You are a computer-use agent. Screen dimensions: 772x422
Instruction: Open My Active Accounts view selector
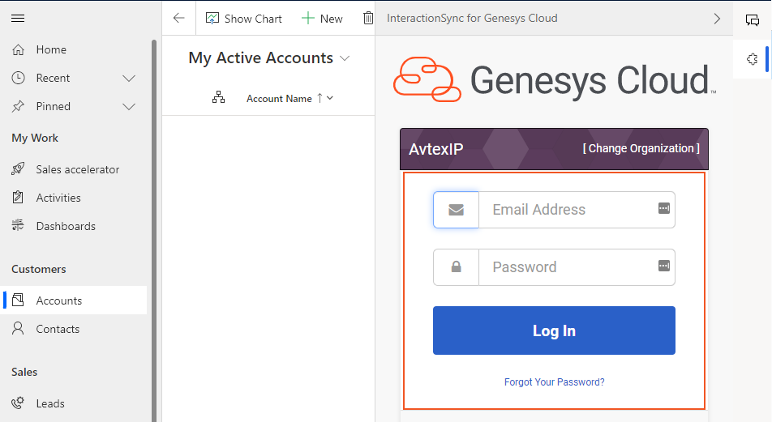(269, 58)
